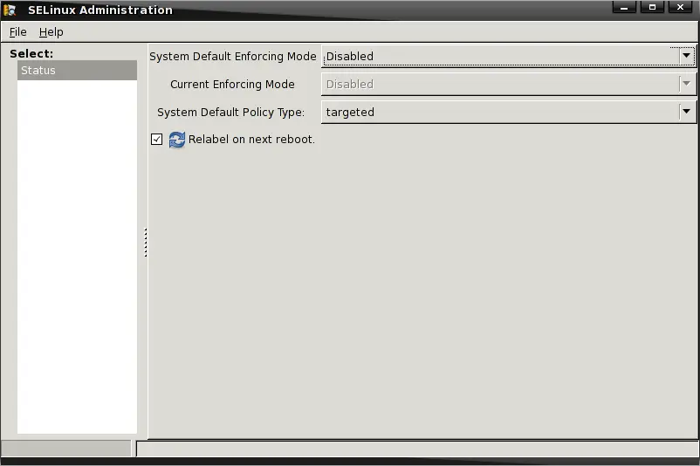700x466 pixels.
Task: Click the pane divider grip handle
Action: point(146,243)
